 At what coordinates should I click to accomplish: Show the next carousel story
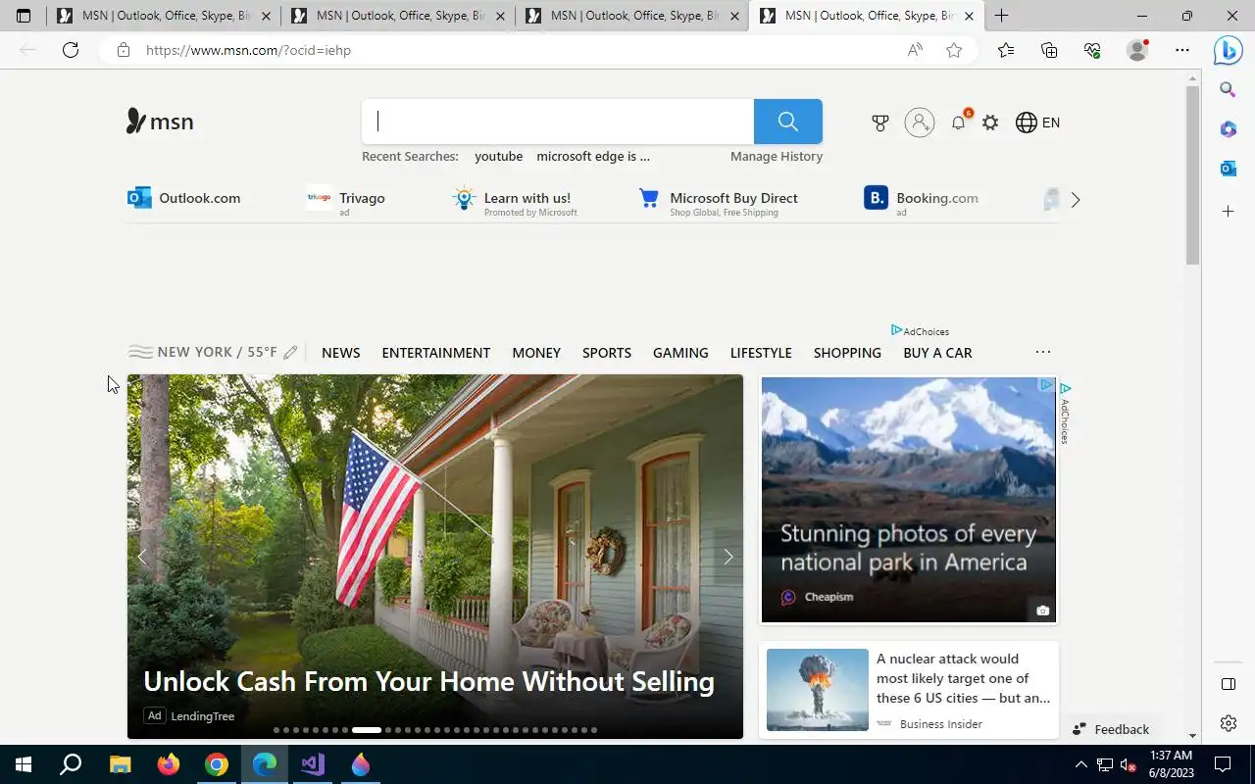coord(728,557)
